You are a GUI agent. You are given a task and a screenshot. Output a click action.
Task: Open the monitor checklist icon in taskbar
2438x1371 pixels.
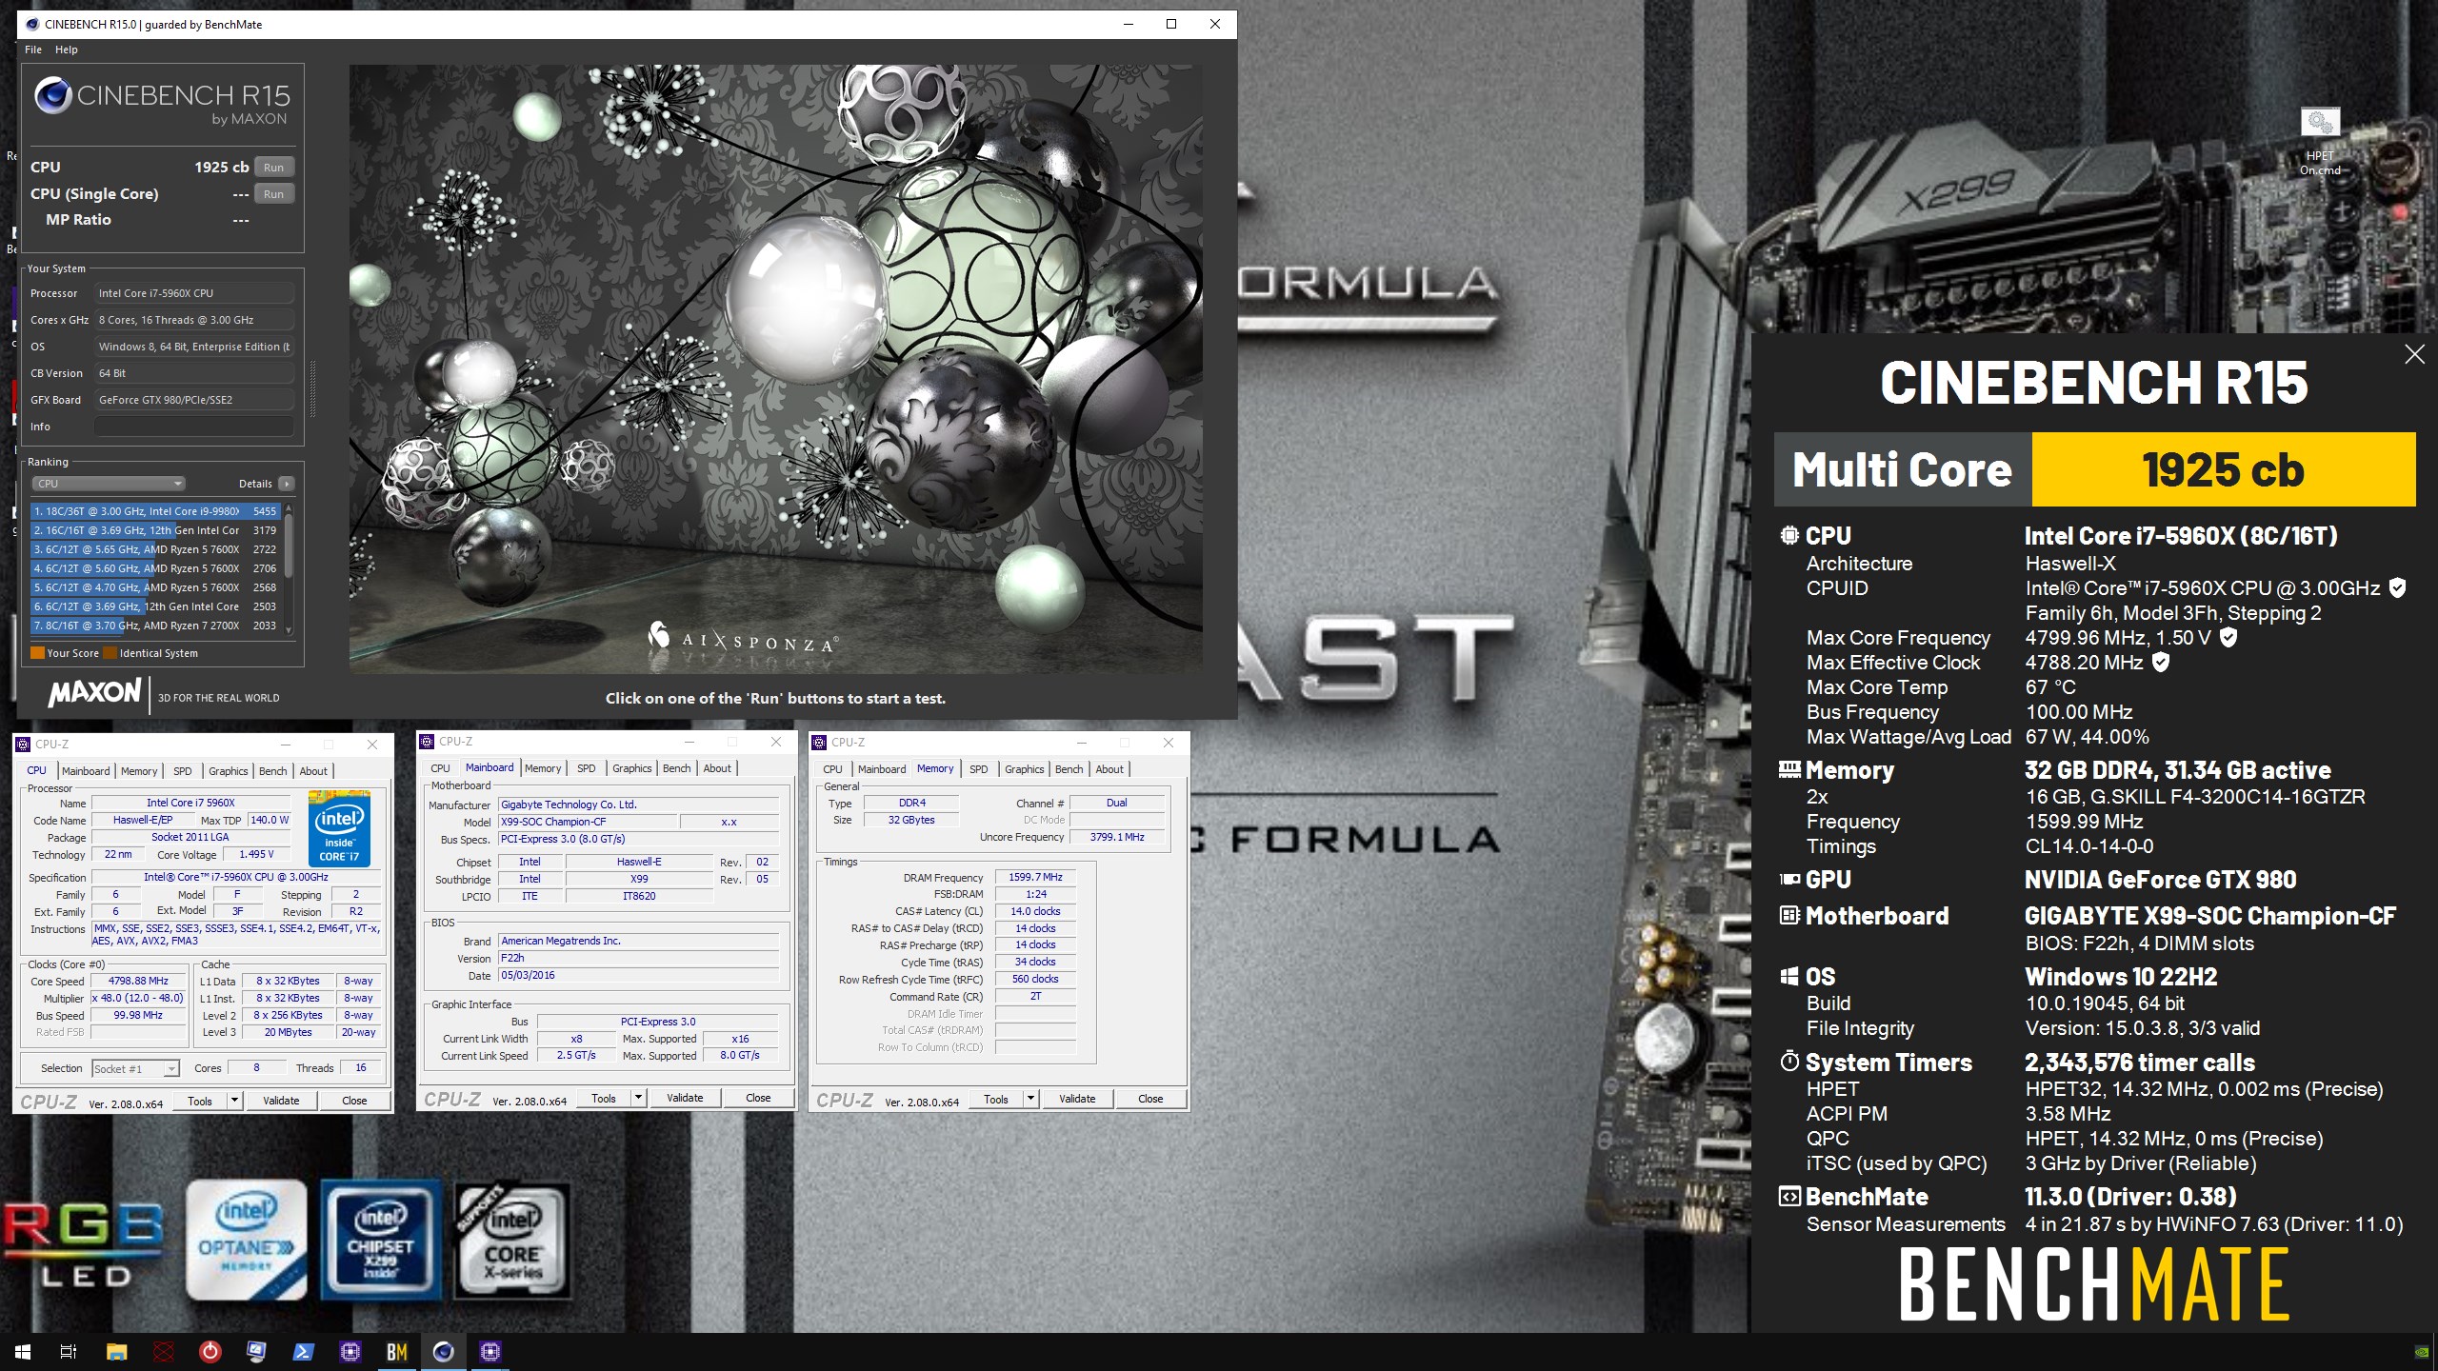point(257,1351)
